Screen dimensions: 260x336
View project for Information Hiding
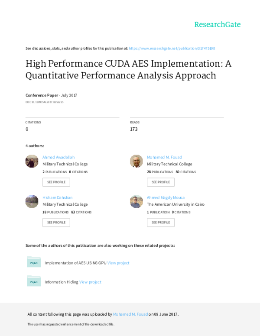[90, 282]
